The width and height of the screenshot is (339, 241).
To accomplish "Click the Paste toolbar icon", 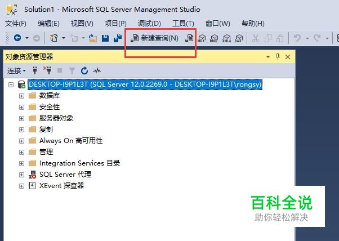I will point(280,38).
